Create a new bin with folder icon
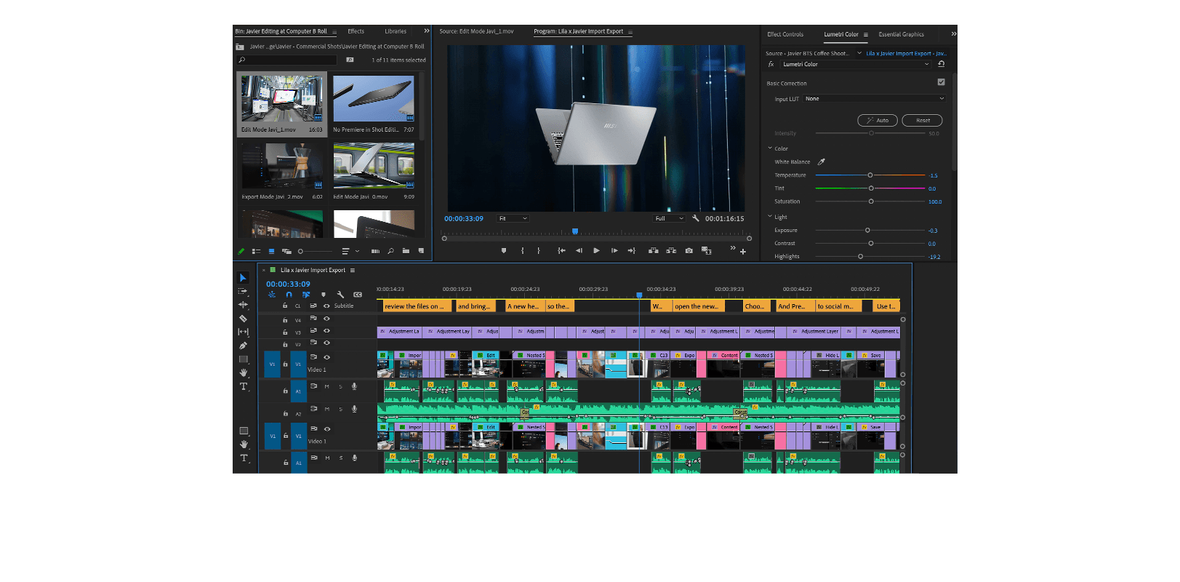This screenshot has width=1180, height=582. (406, 251)
